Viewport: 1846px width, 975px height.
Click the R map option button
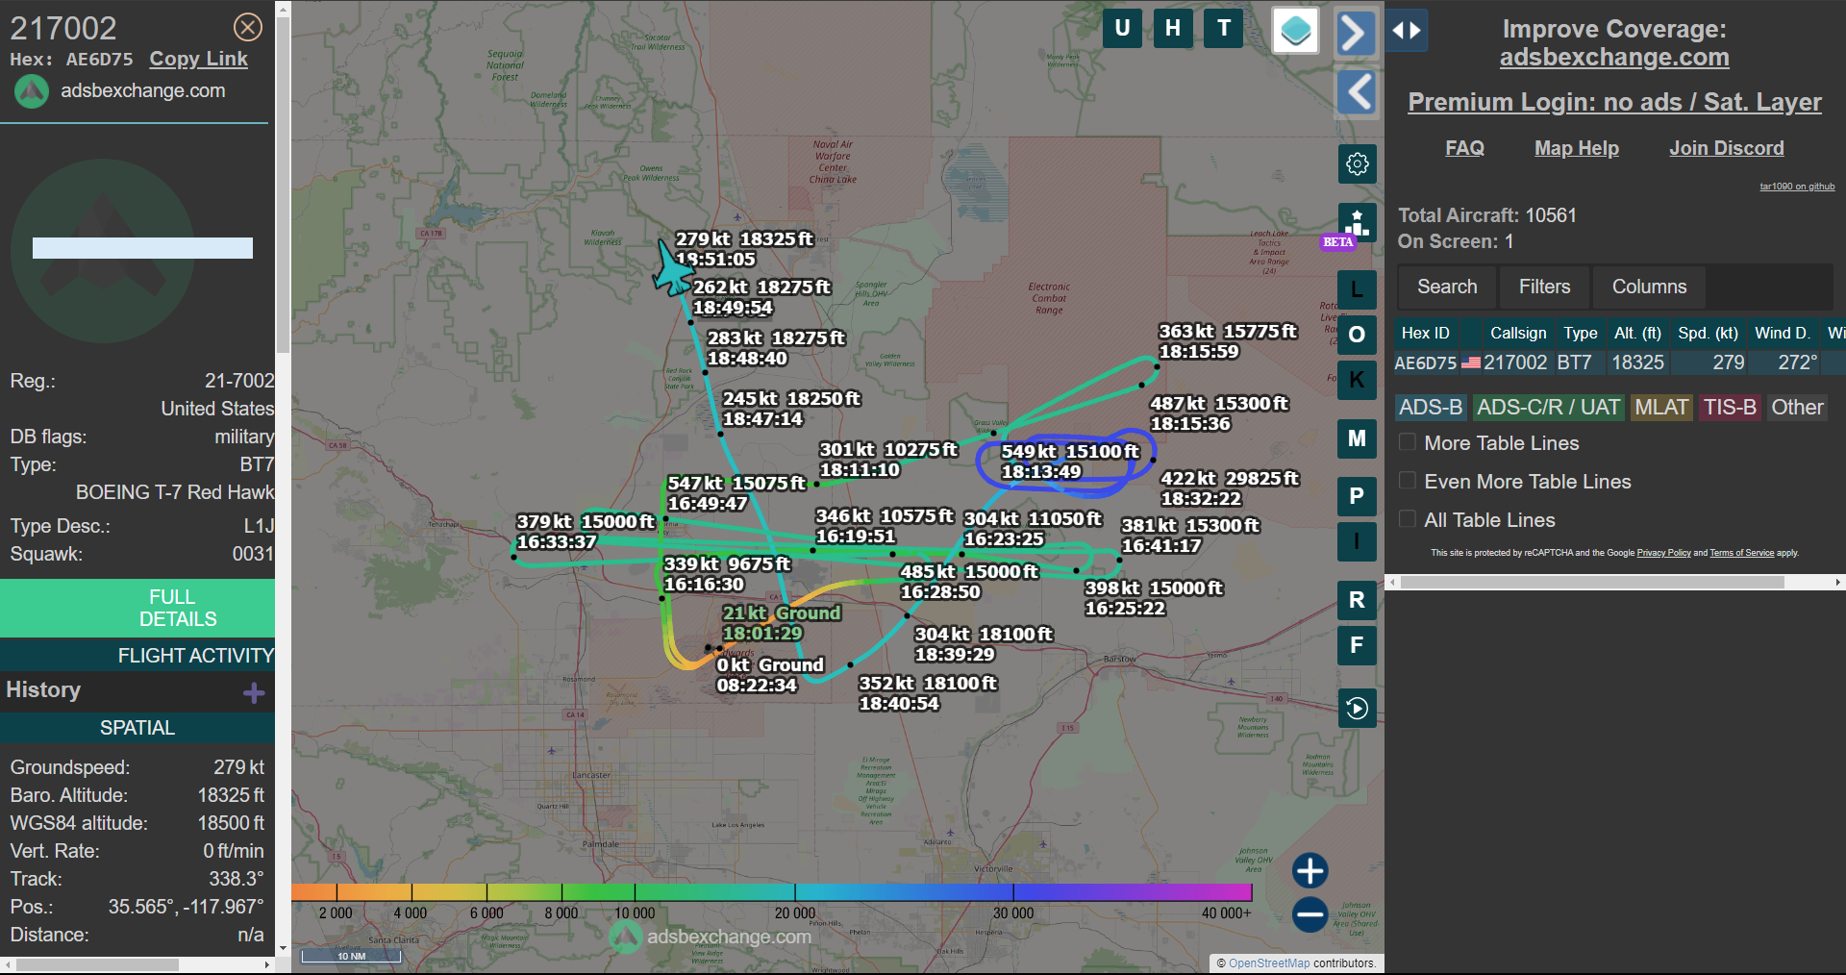[x=1357, y=600]
